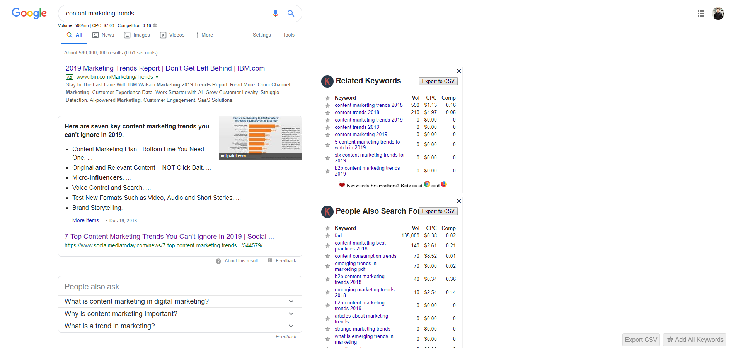Open Google apps grid
This screenshot has height=348, width=731.
(x=701, y=14)
